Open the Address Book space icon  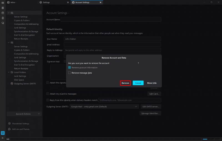[x=3, y=8]
